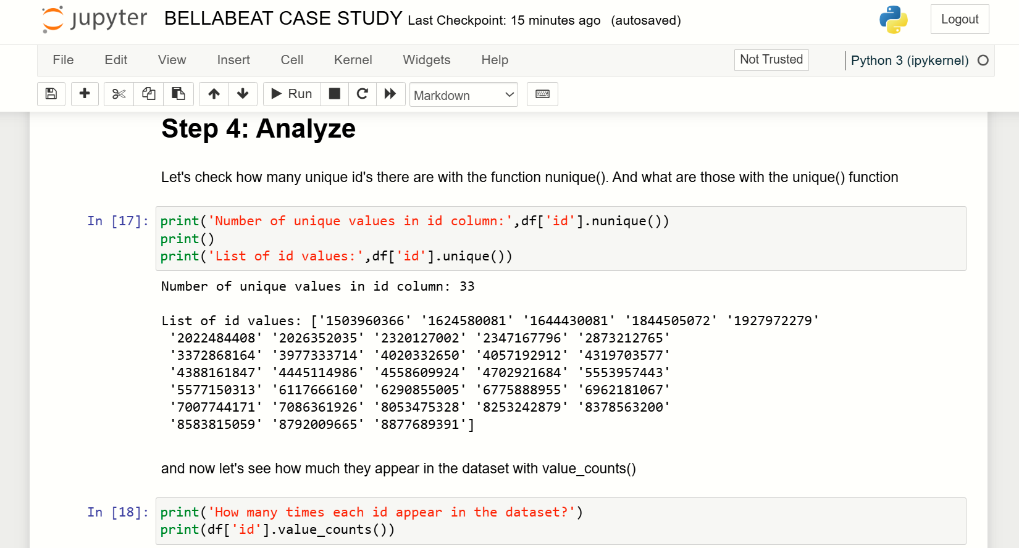Click id value '2022484408' in output
Screen dimensions: 1019x548
216,338
